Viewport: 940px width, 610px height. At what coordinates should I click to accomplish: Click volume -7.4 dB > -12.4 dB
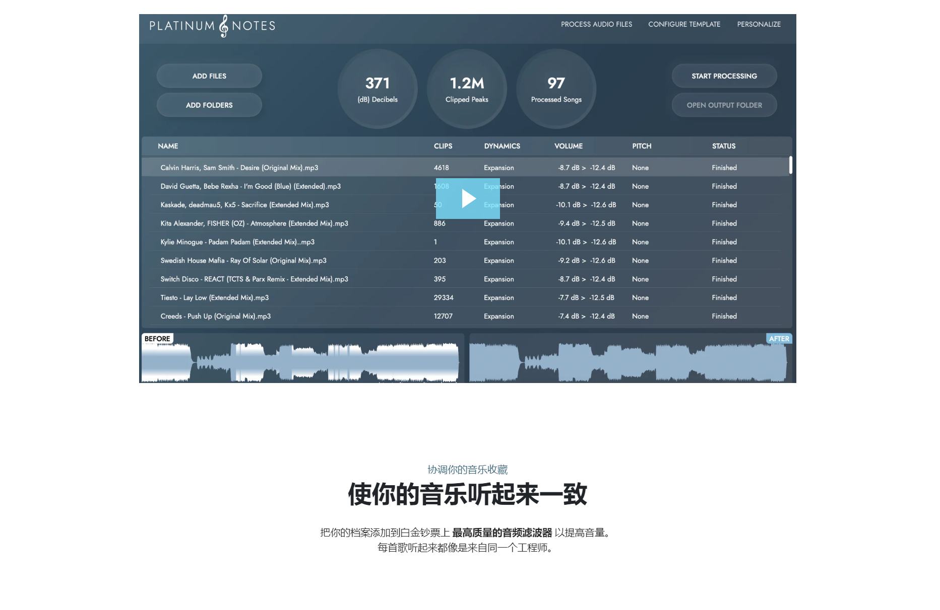click(x=586, y=317)
